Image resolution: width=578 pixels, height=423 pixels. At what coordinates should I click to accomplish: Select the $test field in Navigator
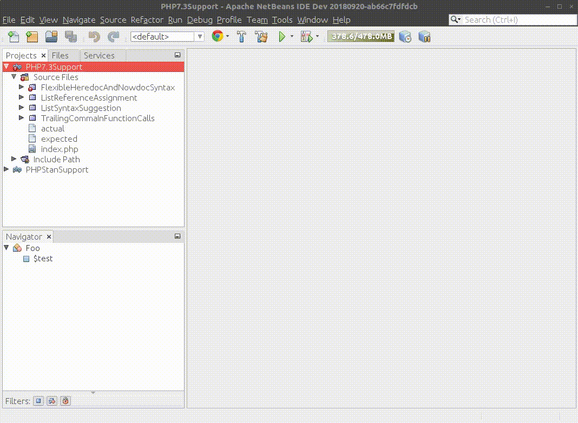coord(43,259)
